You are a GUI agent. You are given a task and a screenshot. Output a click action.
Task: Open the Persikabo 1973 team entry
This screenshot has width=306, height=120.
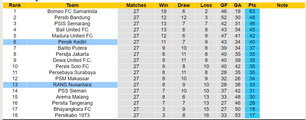[72, 115]
